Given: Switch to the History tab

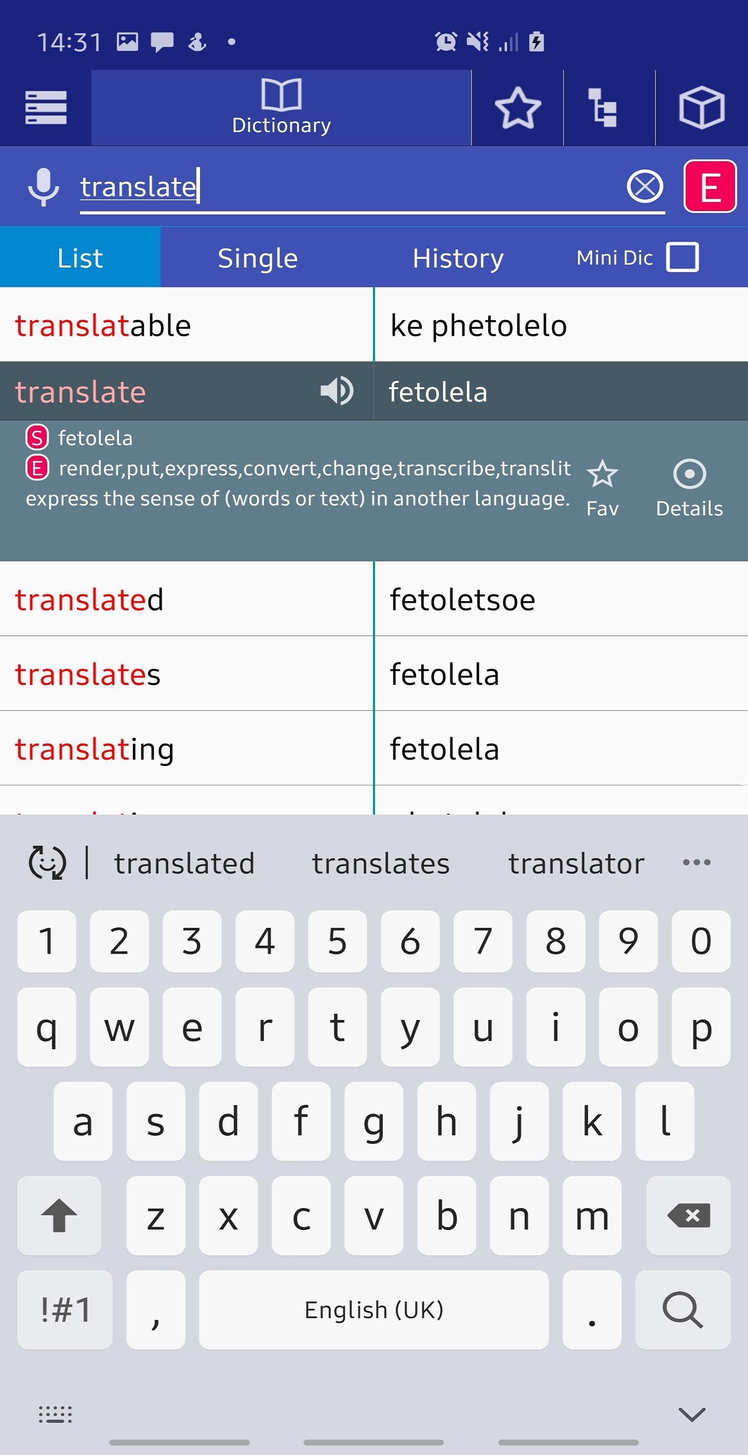Looking at the screenshot, I should 458,258.
